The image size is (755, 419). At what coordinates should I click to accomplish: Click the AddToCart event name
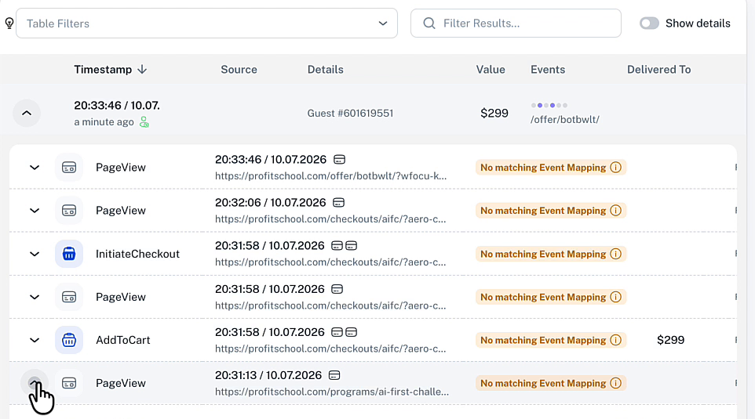click(122, 340)
